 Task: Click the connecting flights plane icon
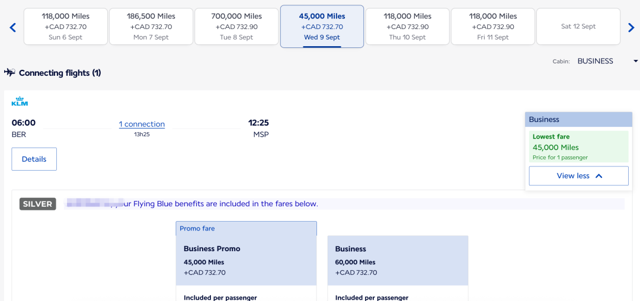tap(9, 73)
